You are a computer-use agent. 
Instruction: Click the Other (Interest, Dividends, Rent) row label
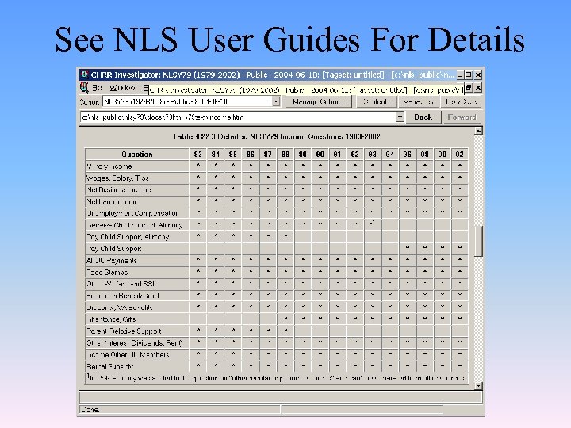(x=134, y=343)
